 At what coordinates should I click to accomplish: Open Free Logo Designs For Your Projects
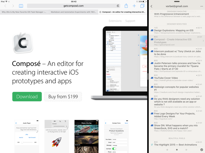[177, 115]
